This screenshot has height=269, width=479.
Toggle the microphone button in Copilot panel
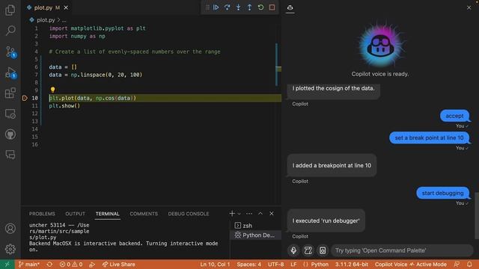(x=293, y=250)
